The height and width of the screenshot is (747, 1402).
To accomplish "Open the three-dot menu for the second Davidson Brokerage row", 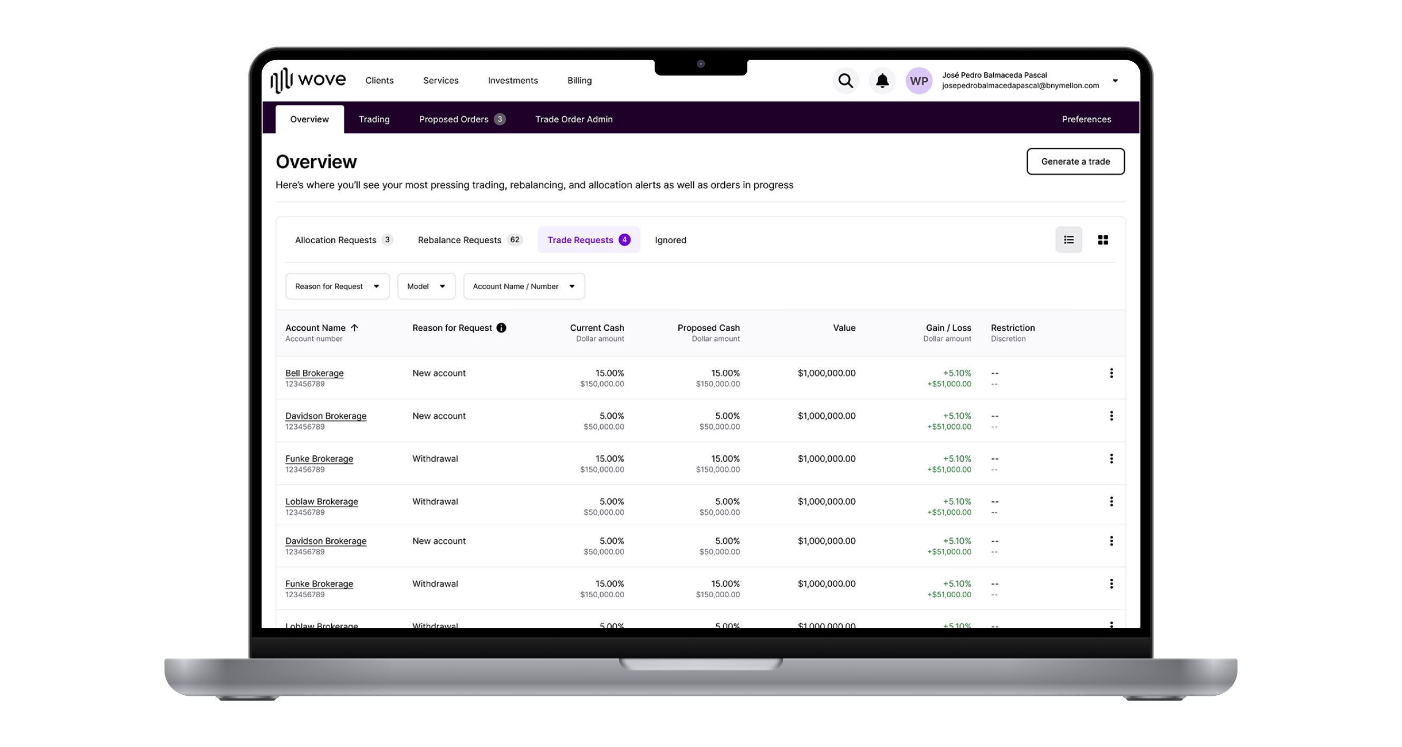I will [1111, 541].
